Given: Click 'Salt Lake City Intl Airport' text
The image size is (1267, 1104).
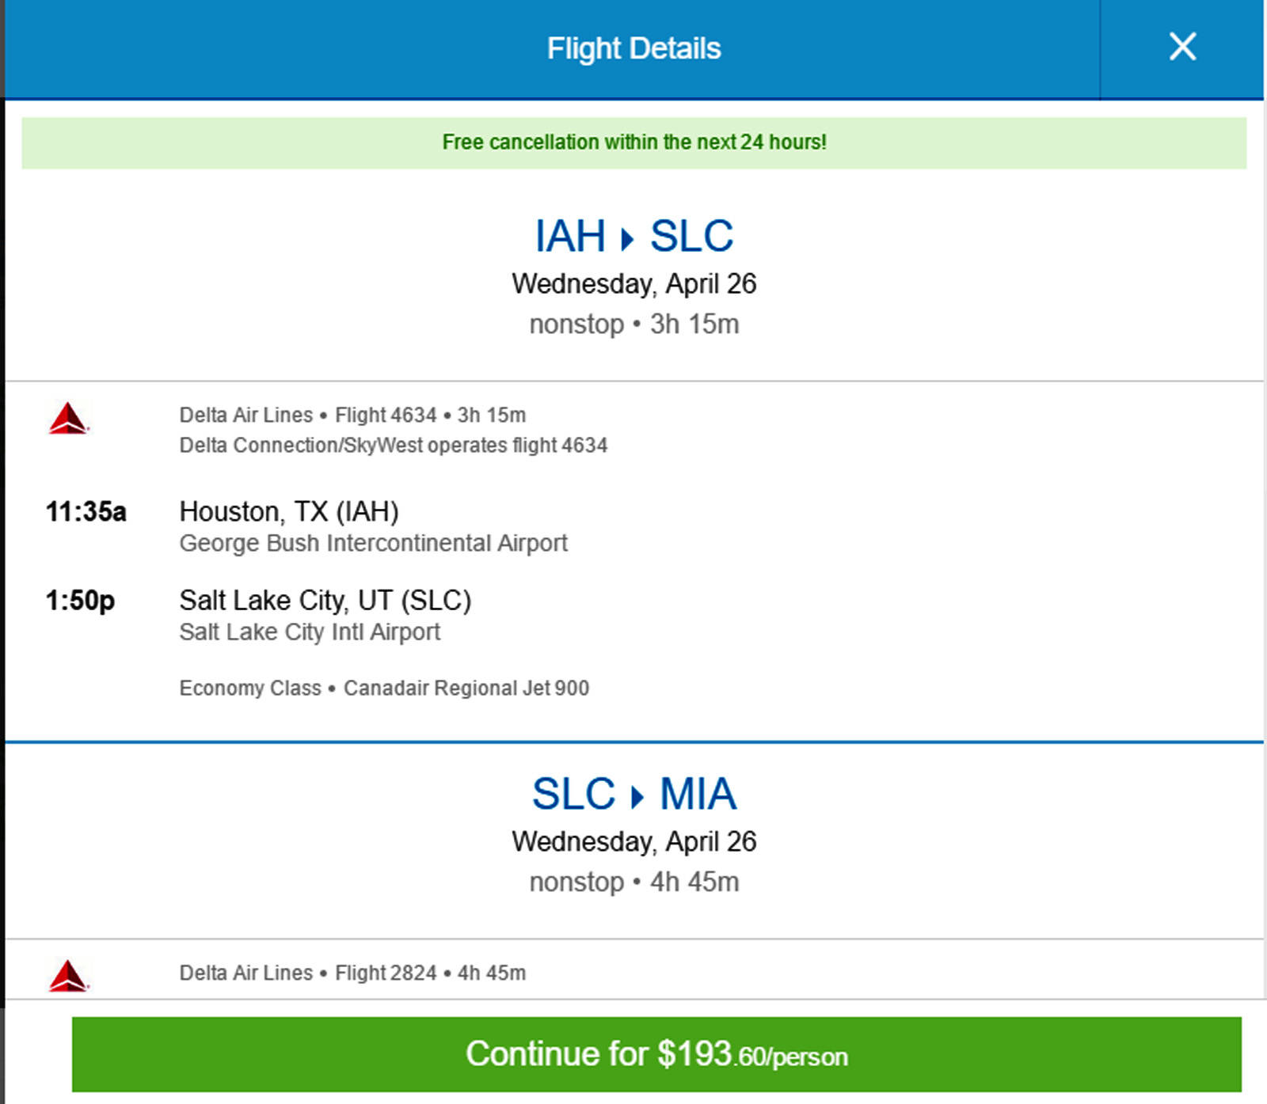Looking at the screenshot, I should (310, 632).
